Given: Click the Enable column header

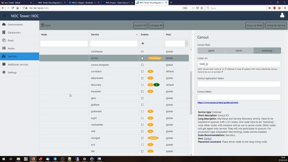Looking at the screenshot, I should point(152,35).
